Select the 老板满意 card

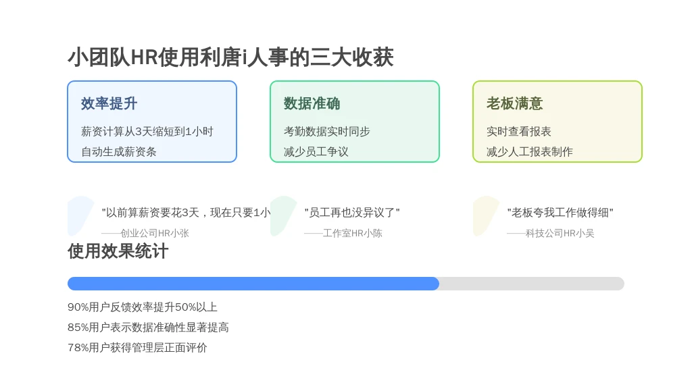558,122
